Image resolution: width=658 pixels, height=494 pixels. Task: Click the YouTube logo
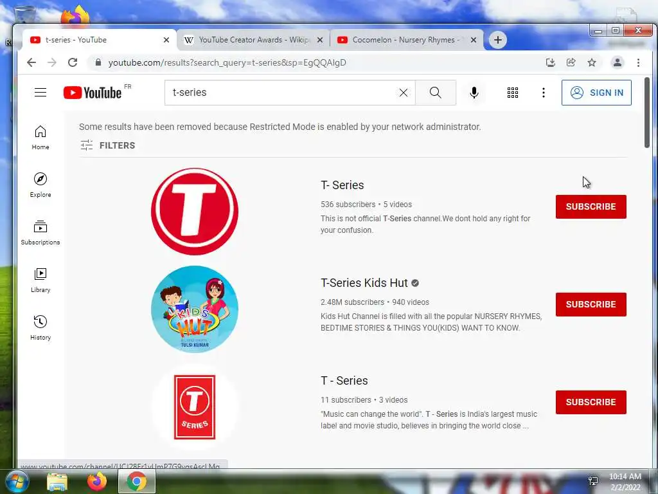tap(93, 93)
